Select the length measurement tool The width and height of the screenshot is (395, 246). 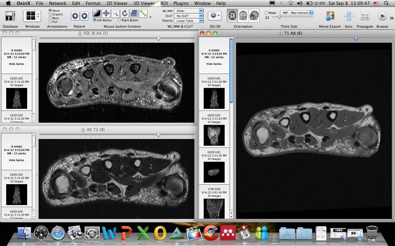point(142,14)
